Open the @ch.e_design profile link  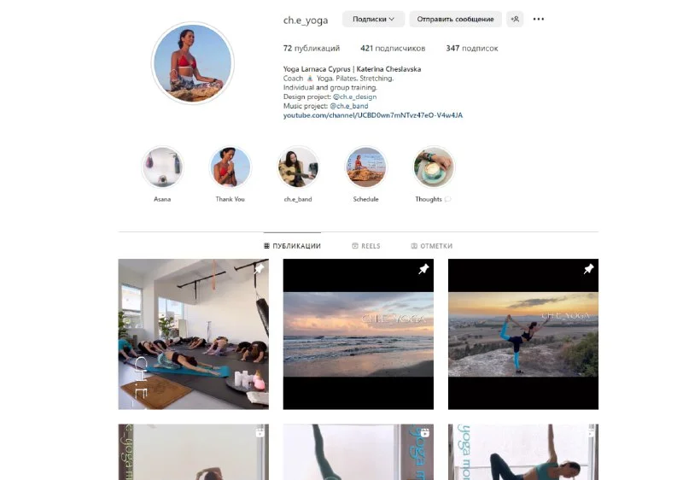click(x=354, y=97)
